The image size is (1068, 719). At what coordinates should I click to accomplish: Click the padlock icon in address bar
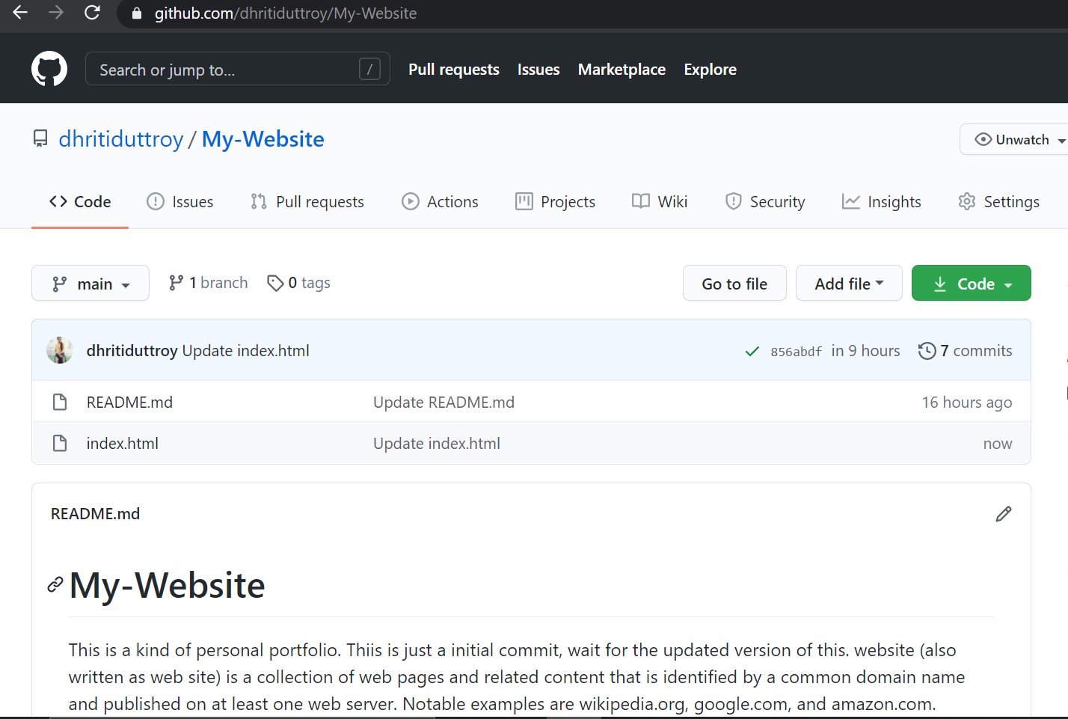136,13
